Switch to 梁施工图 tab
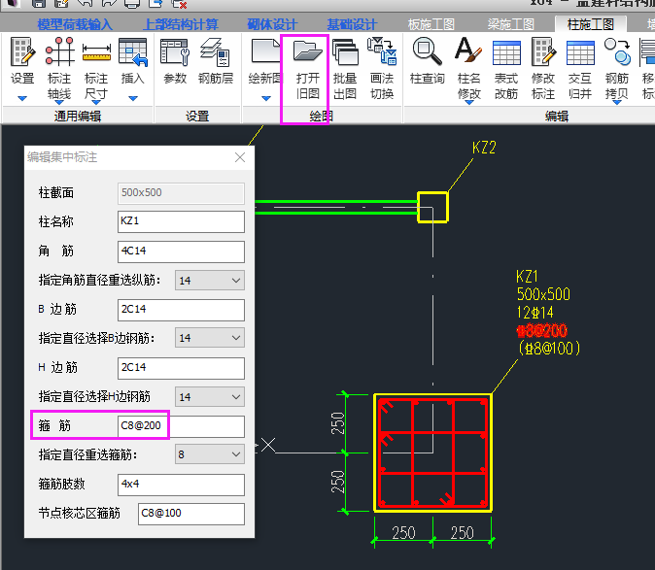 click(511, 24)
